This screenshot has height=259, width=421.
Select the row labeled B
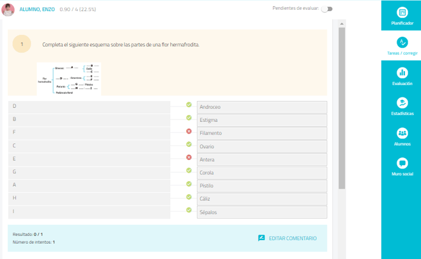click(89, 120)
